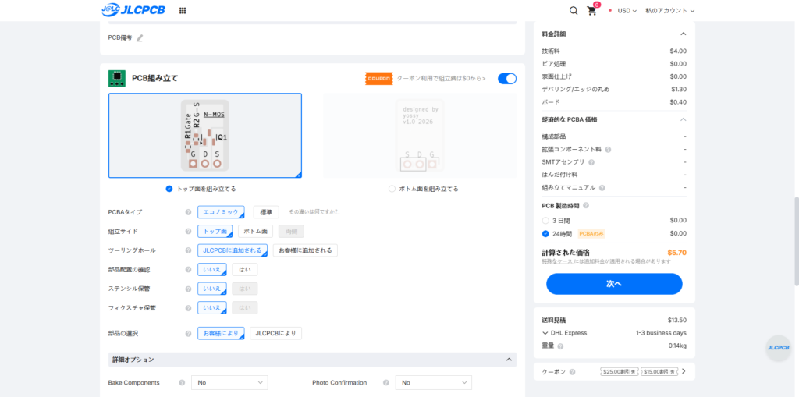Click the search magnifier icon
Screen dimensions: 799x397
[x=574, y=11]
